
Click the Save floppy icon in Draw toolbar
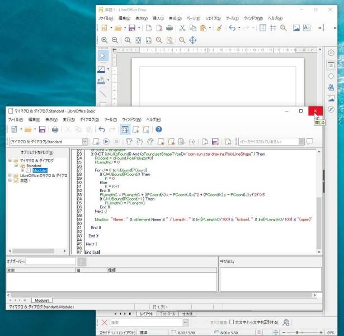132,28
